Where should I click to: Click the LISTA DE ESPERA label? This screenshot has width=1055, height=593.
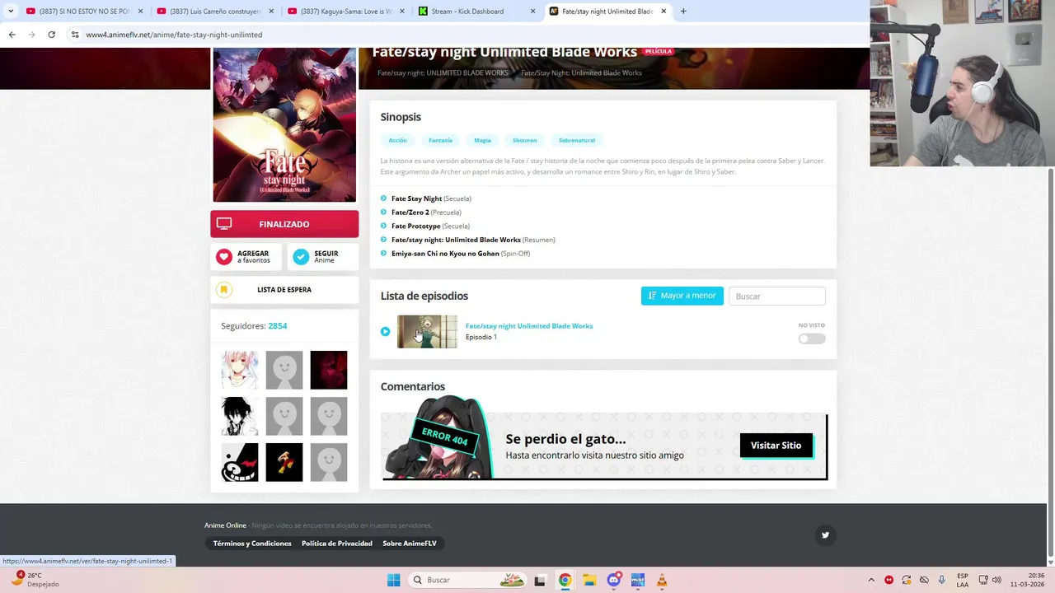pyautogui.click(x=284, y=290)
